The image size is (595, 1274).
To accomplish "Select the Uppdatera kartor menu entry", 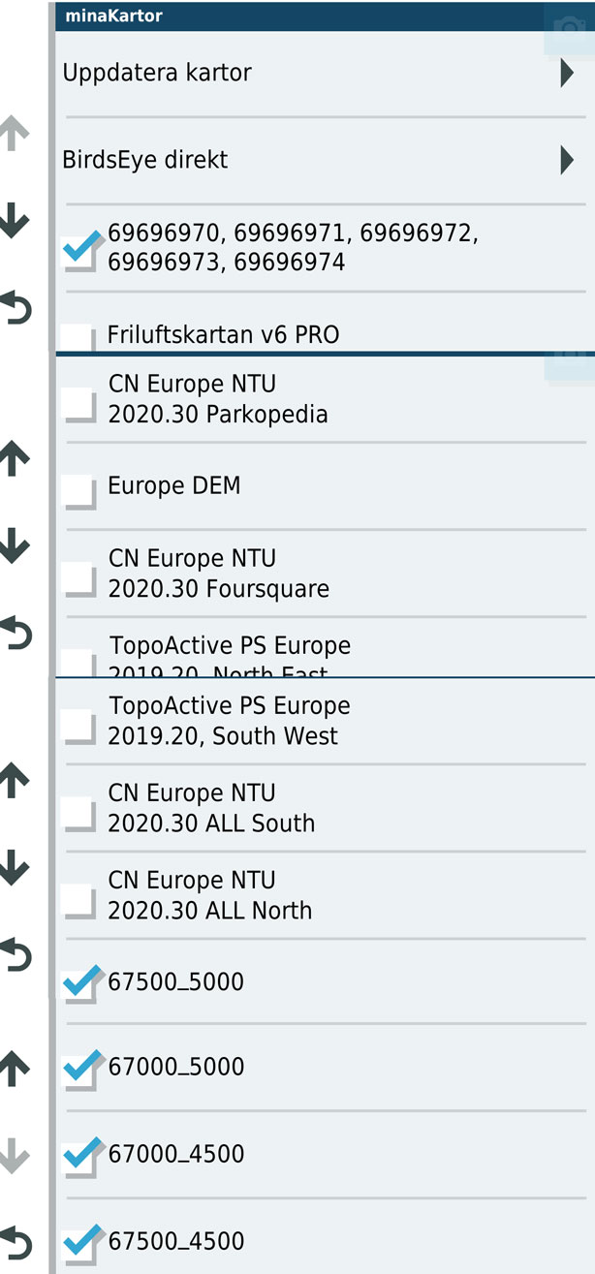I will 157,73.
